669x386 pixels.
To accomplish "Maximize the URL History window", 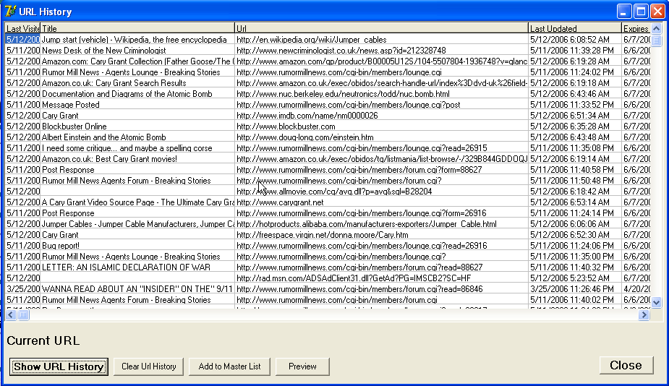I will (x=641, y=12).
